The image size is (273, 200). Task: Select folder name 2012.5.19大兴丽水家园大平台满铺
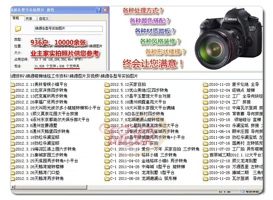coord(142,108)
